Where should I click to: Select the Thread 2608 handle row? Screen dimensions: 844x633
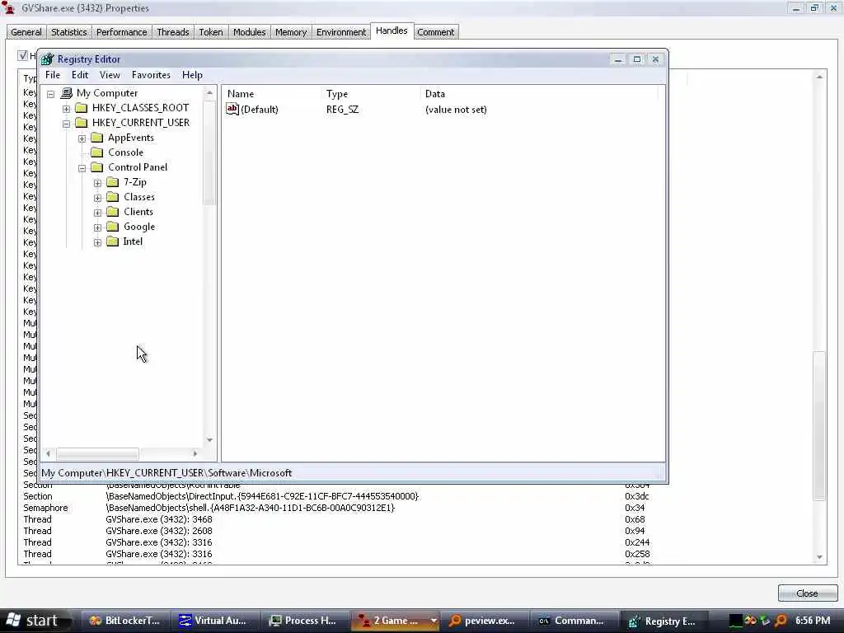(415, 531)
